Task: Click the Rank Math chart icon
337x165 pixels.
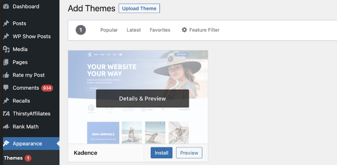Action: coord(6,127)
